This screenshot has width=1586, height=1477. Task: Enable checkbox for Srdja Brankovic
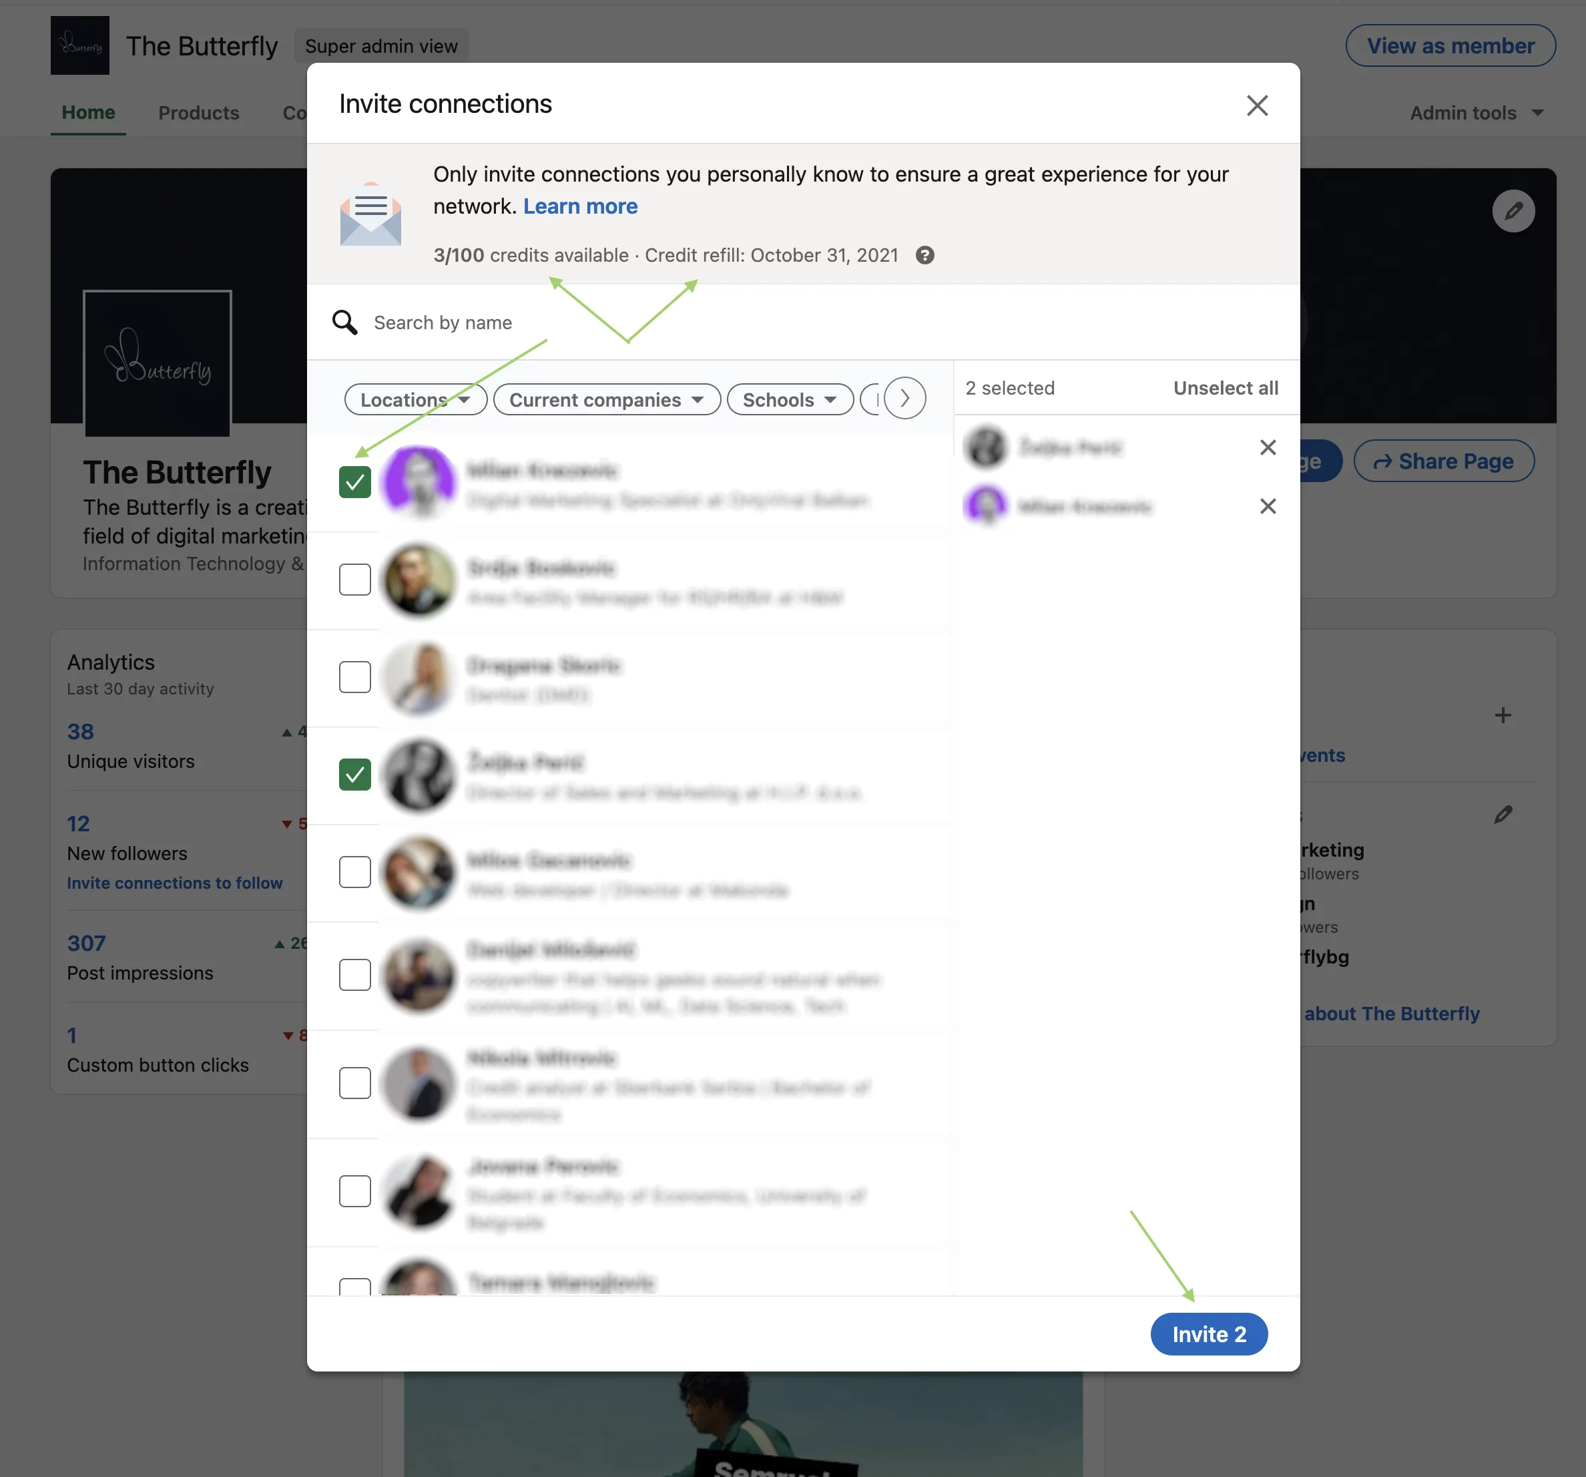355,579
